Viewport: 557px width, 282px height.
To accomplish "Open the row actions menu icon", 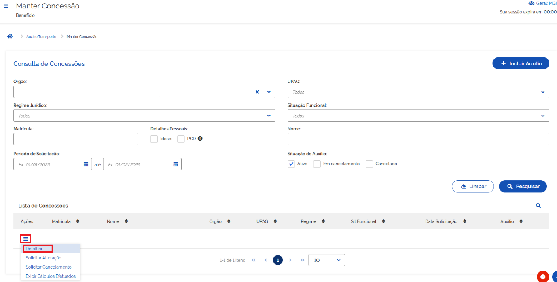I will click(x=25, y=239).
